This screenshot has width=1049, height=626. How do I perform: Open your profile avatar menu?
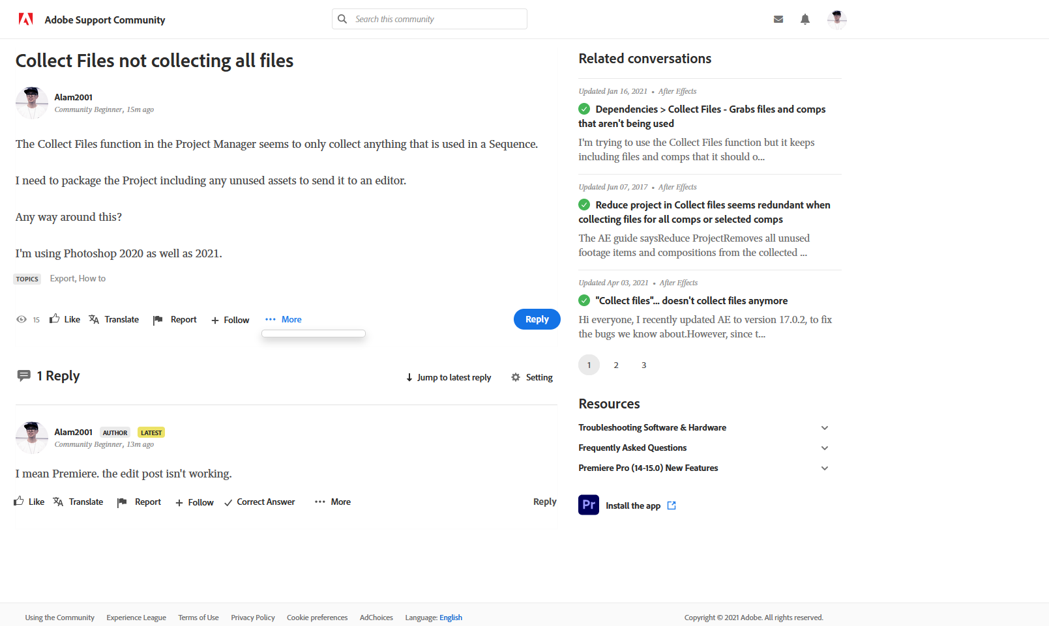tap(836, 19)
